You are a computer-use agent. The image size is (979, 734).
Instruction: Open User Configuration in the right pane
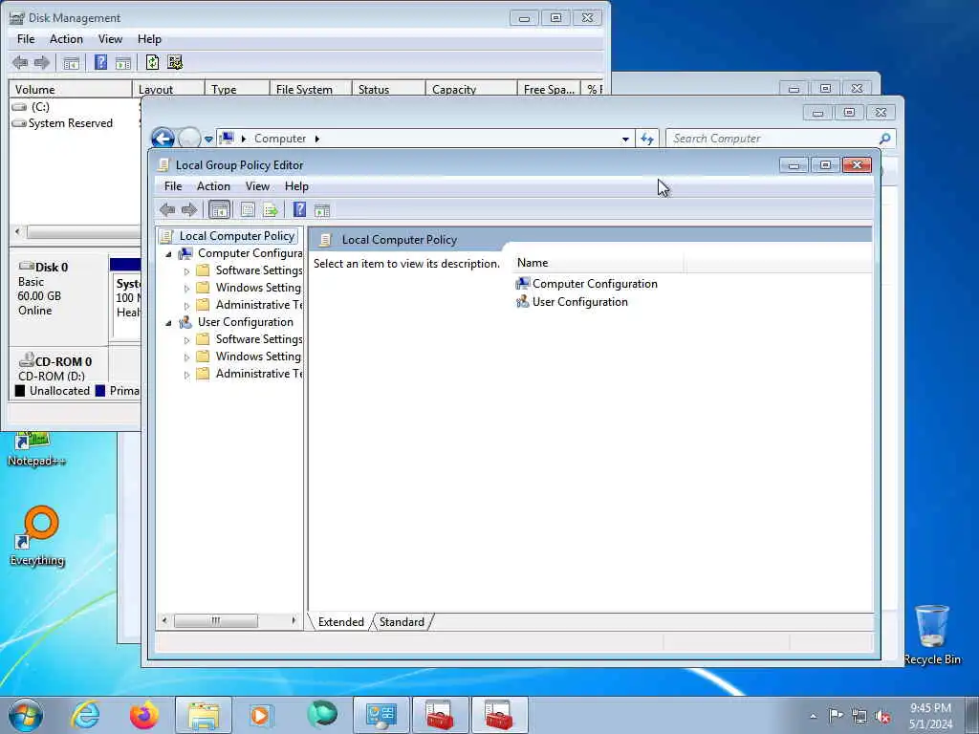[x=572, y=302]
